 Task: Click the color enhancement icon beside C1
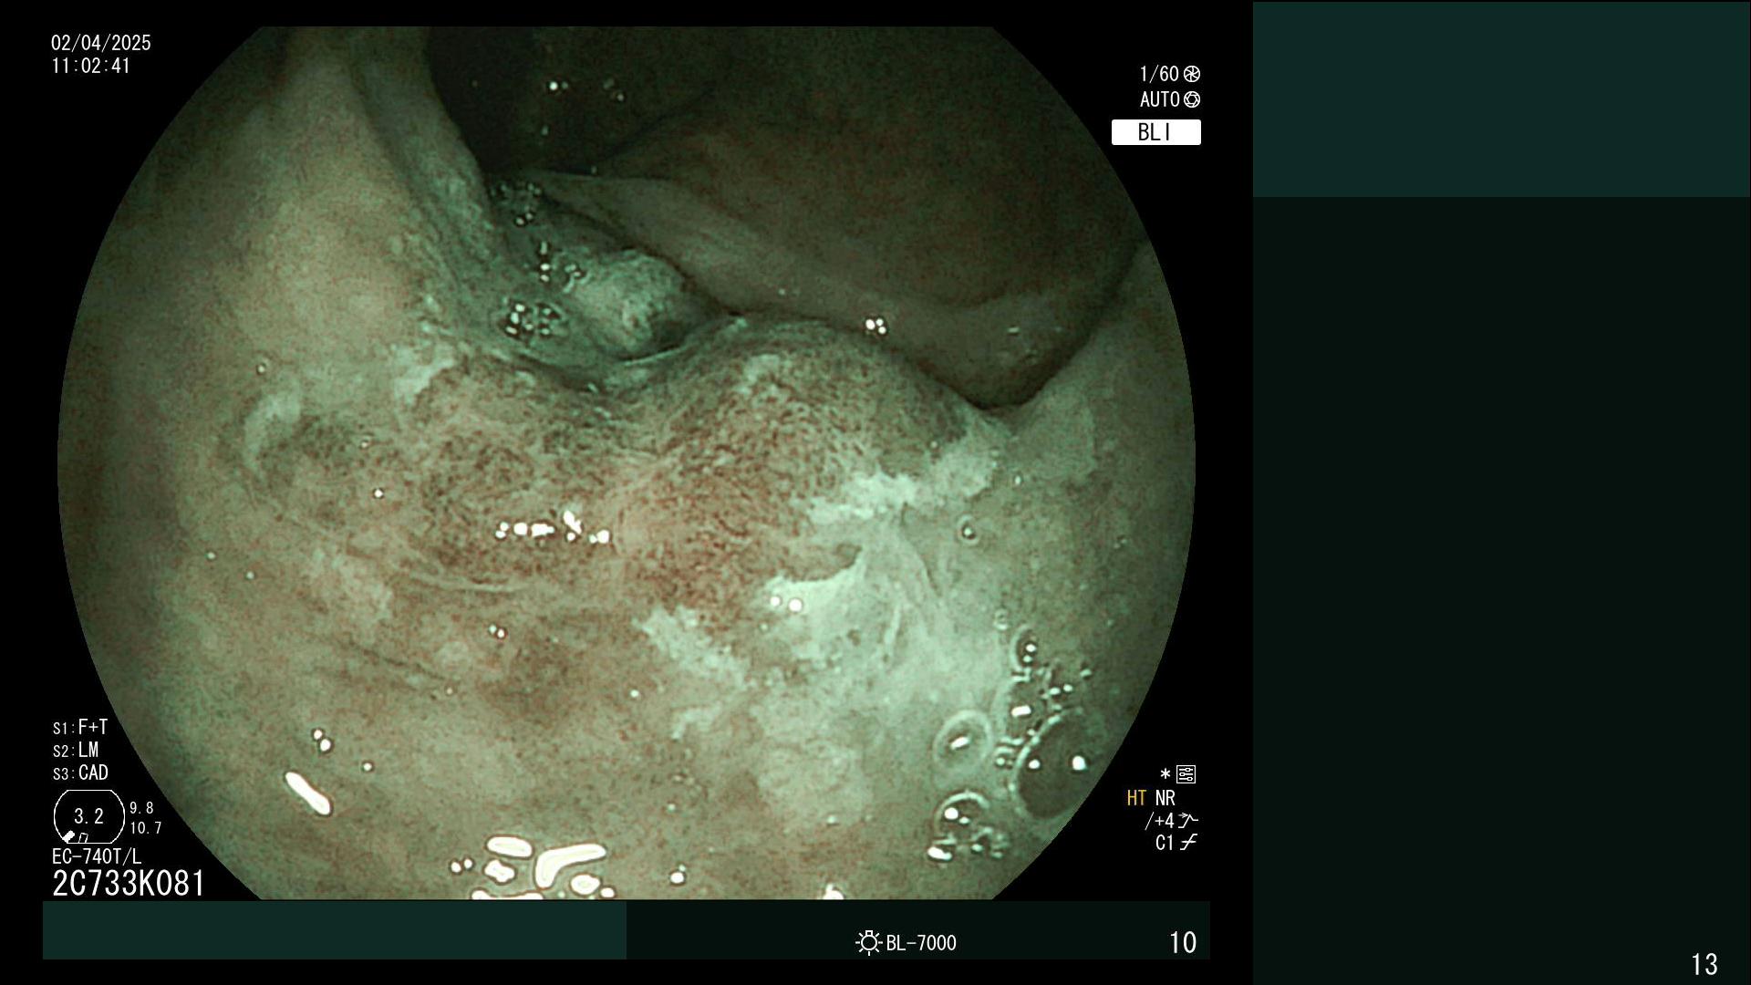(1187, 843)
